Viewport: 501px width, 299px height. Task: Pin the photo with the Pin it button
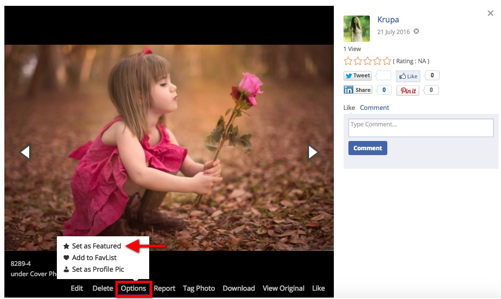(408, 90)
